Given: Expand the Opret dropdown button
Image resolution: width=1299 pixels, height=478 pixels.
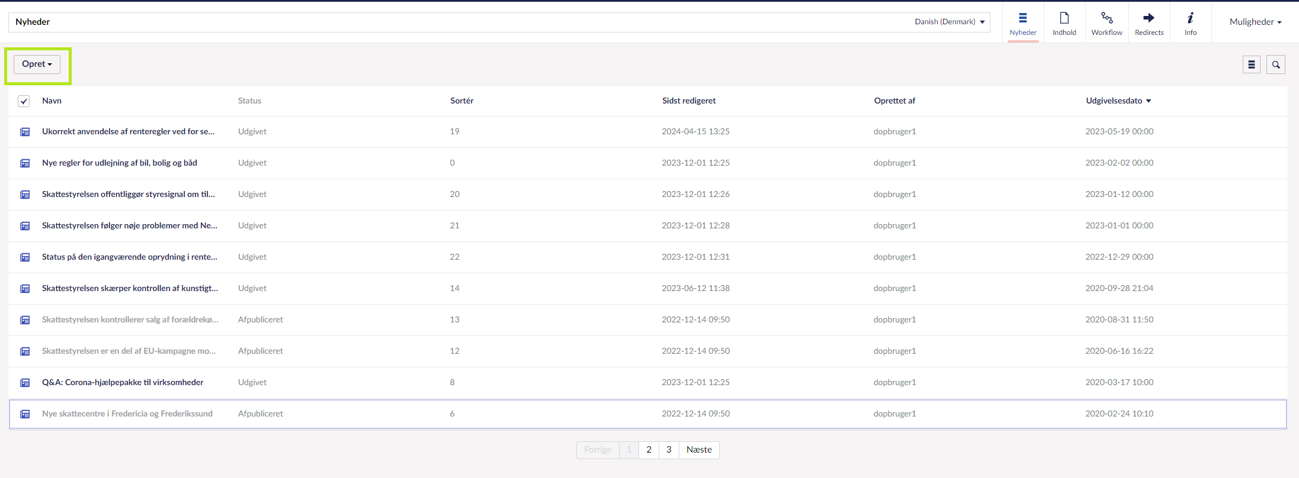Looking at the screenshot, I should click(x=37, y=64).
